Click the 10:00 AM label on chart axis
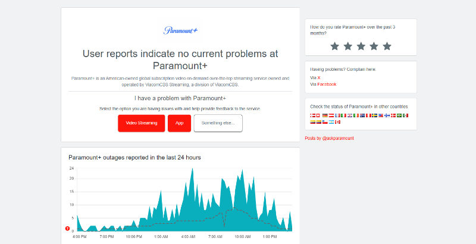The width and height of the screenshot is (476, 244). [243, 236]
